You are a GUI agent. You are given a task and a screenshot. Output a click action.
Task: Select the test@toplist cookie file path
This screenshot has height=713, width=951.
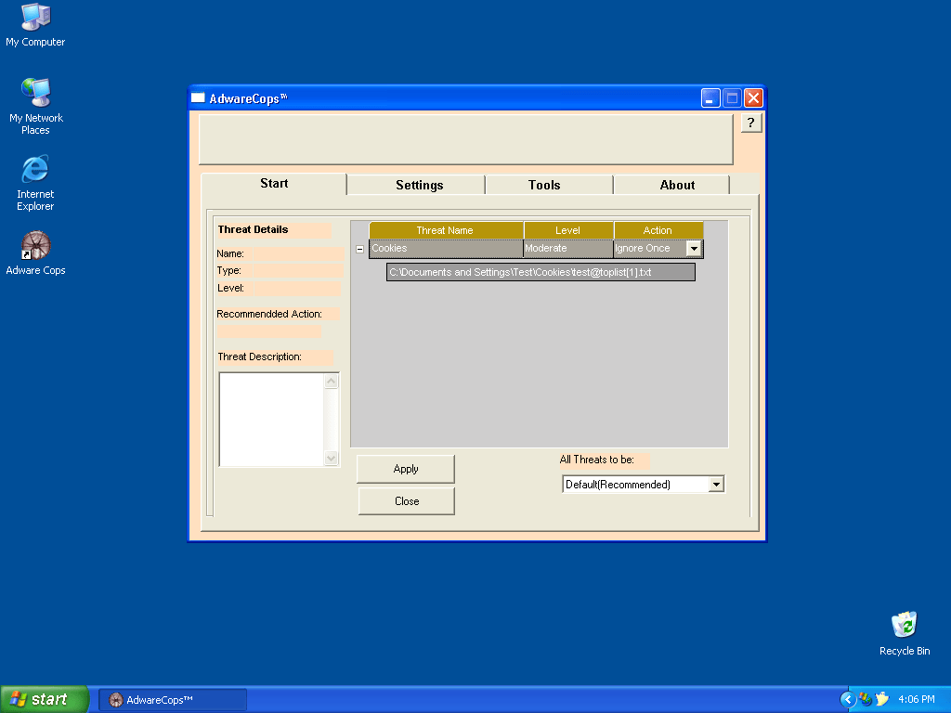coord(541,272)
